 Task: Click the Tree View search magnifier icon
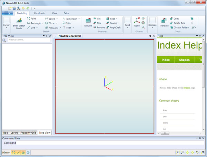[x=4, y=41]
